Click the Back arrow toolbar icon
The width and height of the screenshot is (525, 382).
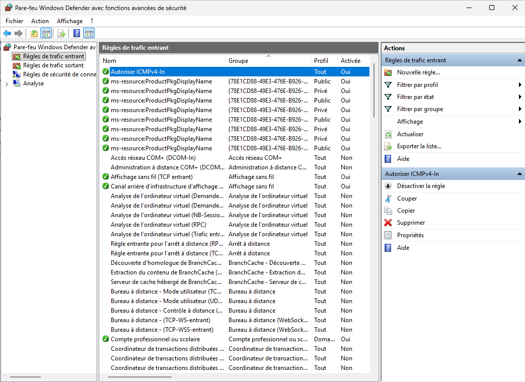pyautogui.click(x=7, y=33)
